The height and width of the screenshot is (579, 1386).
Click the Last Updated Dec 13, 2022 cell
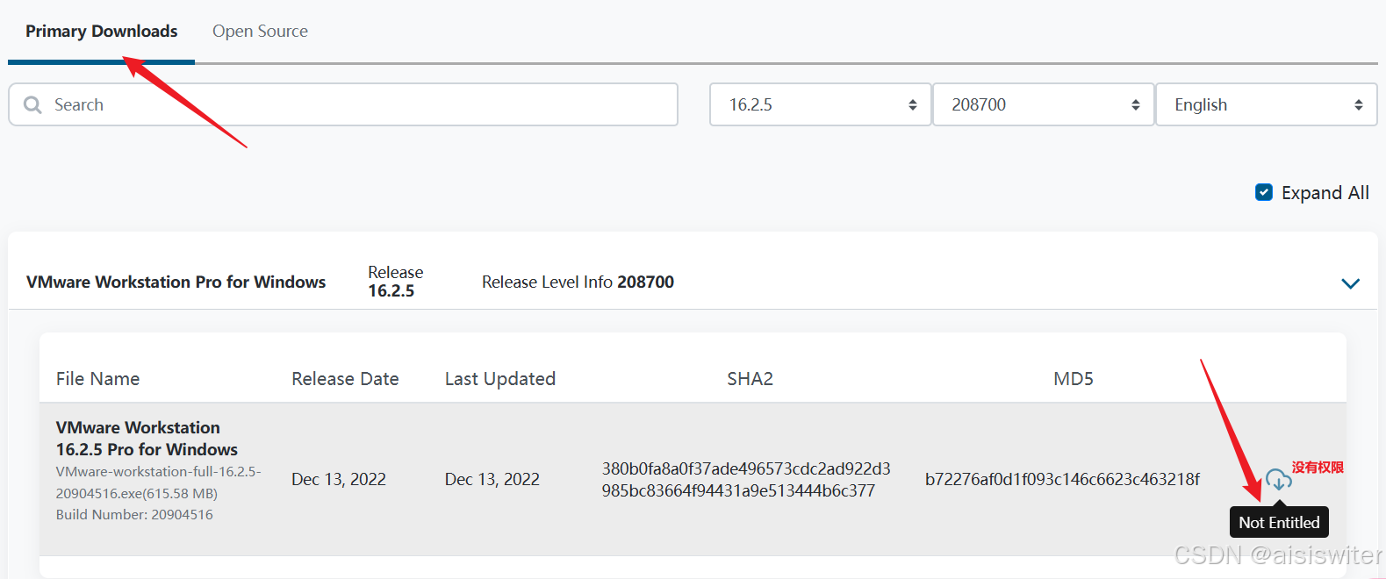[492, 479]
